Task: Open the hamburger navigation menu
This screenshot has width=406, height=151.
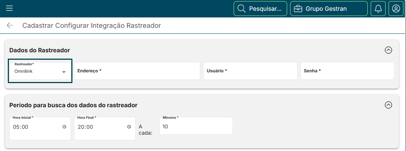Action: pos(9,9)
